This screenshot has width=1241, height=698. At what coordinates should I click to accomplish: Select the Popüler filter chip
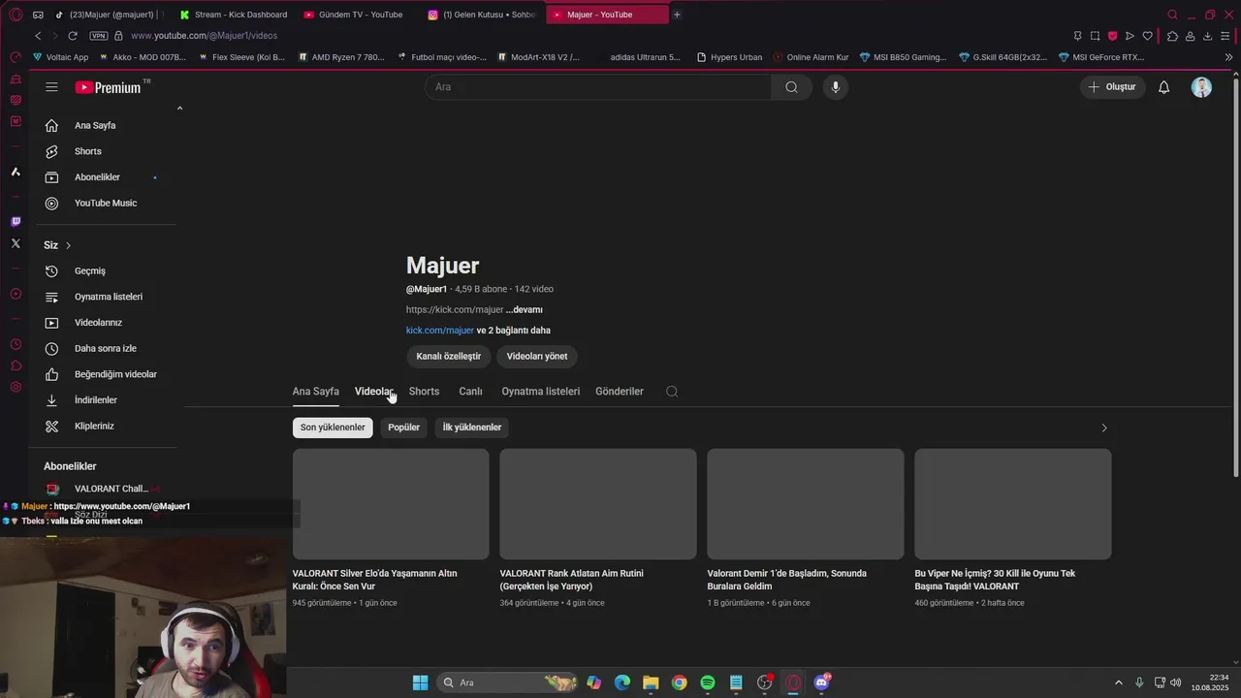tap(403, 428)
